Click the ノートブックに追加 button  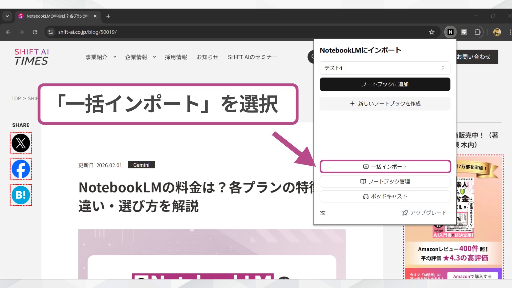tap(385, 84)
